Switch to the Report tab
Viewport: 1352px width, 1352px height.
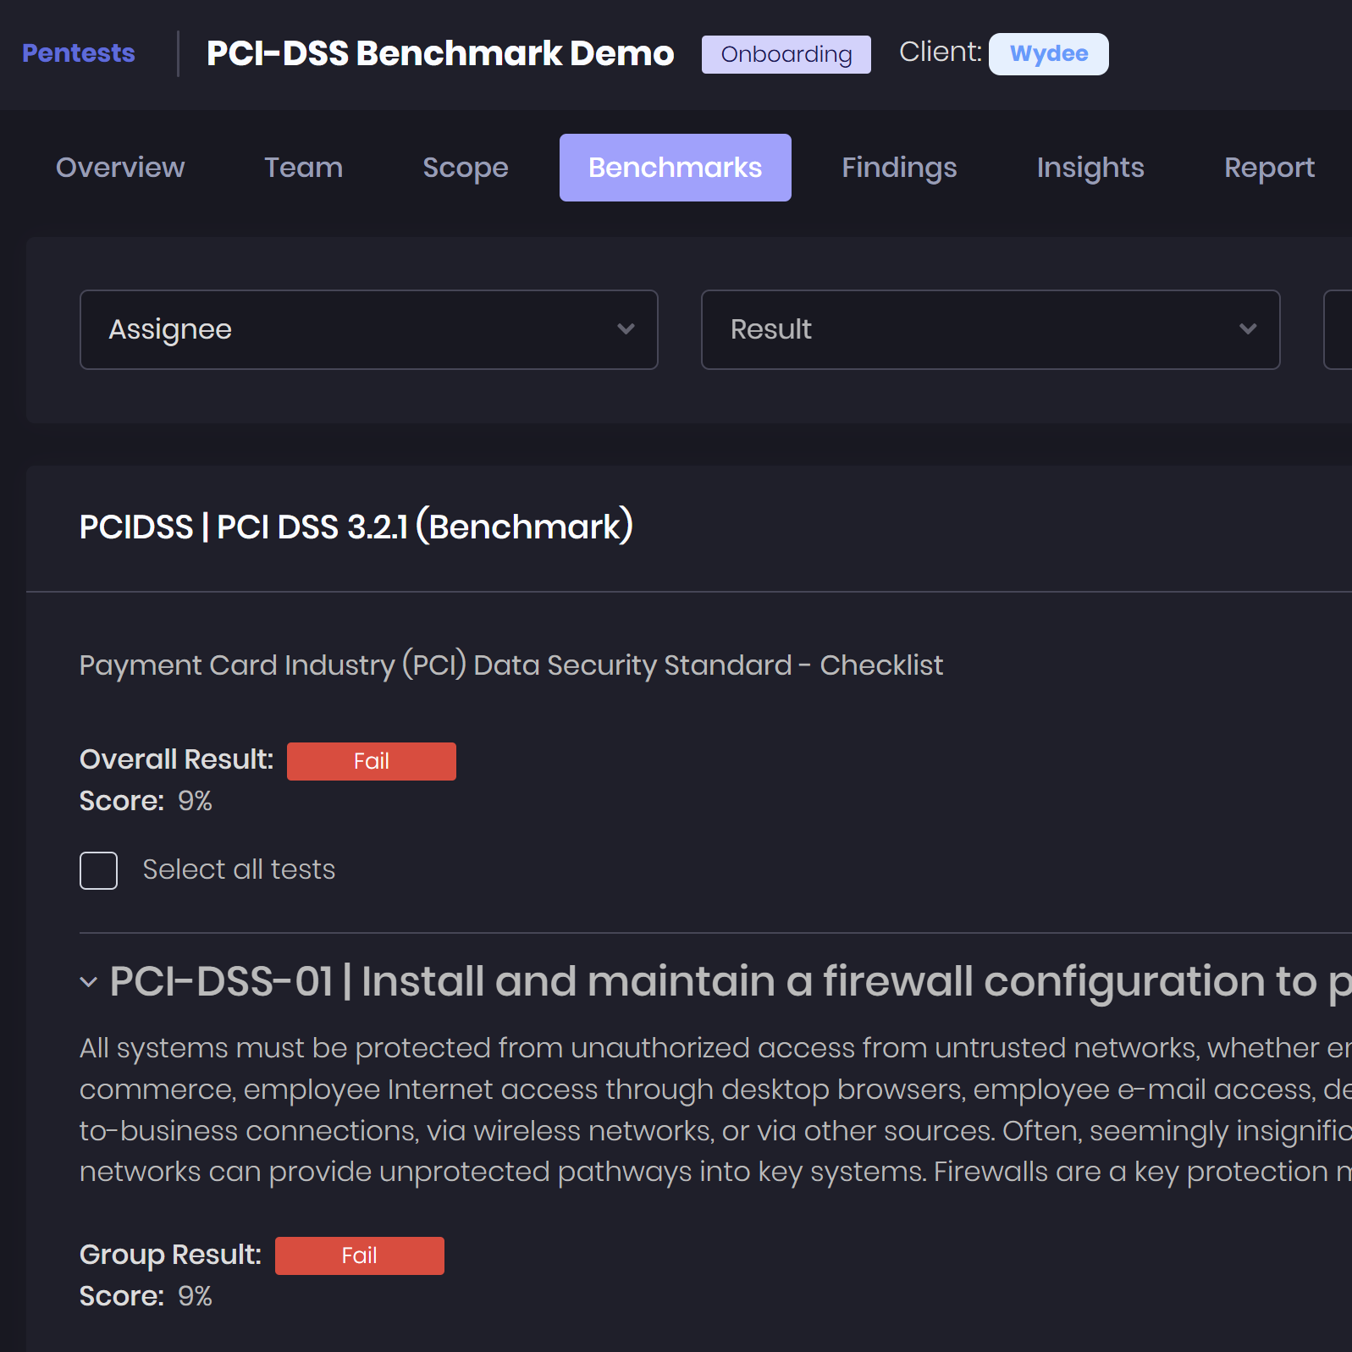(1269, 168)
